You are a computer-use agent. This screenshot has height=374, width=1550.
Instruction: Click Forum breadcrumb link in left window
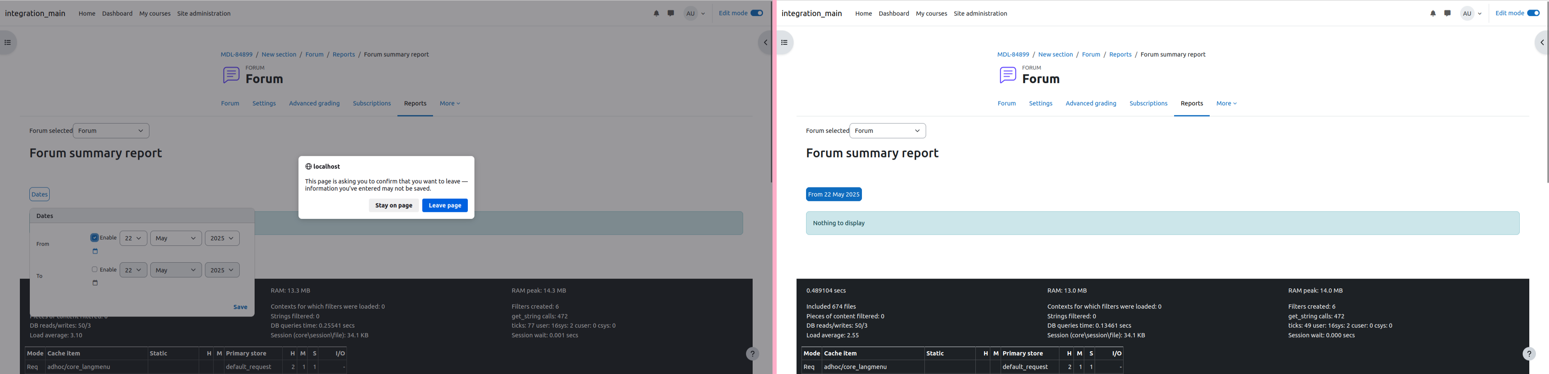[314, 55]
